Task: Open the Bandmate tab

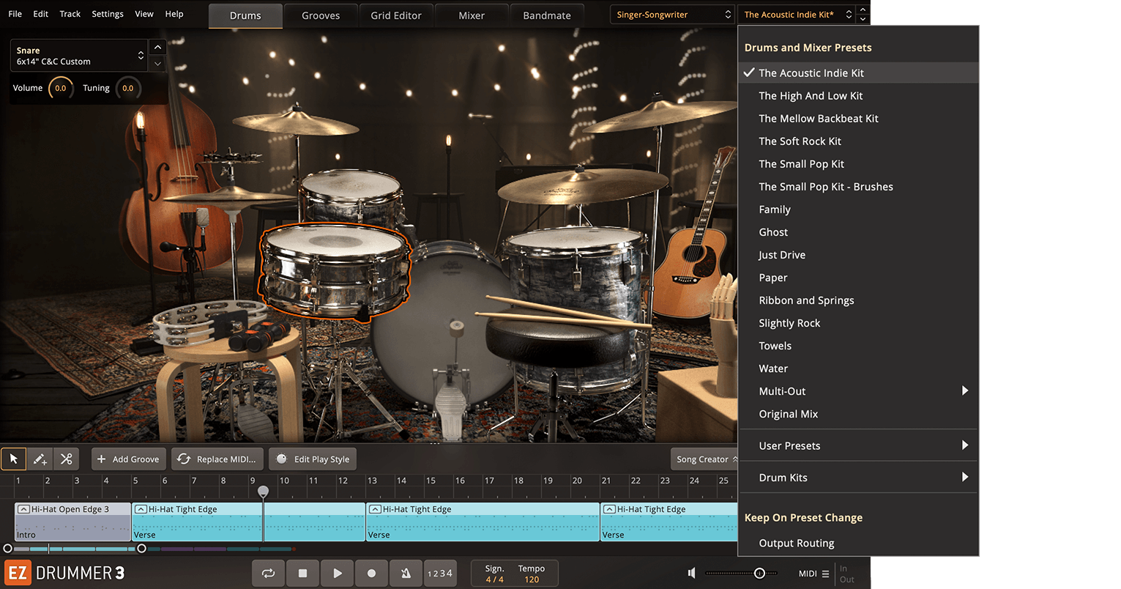Action: (x=547, y=15)
